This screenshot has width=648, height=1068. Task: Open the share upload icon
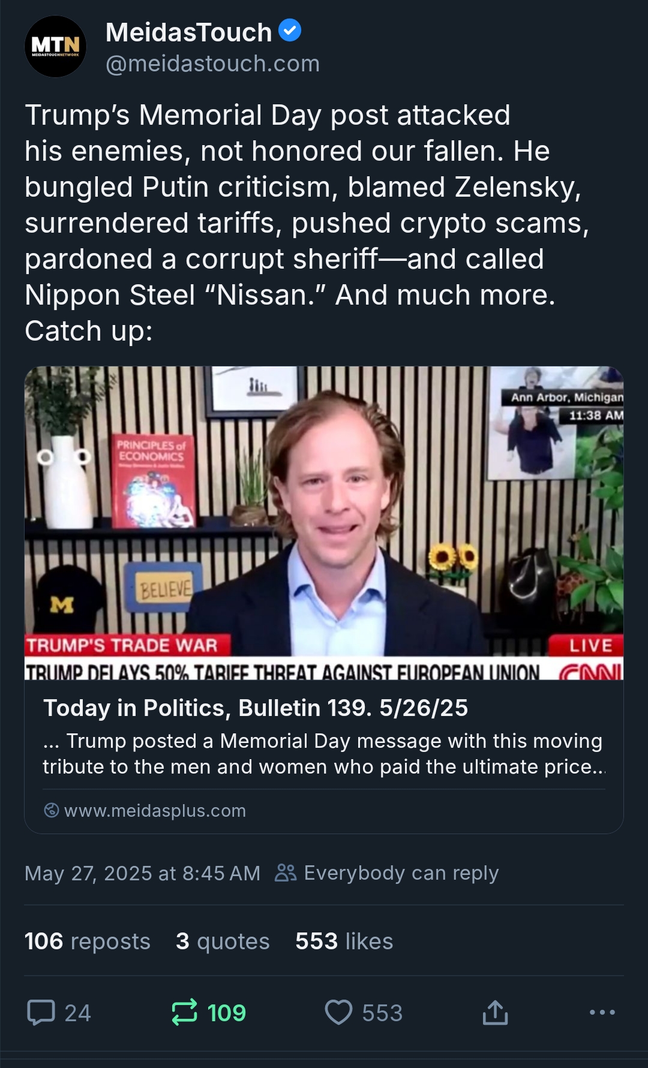click(495, 1012)
